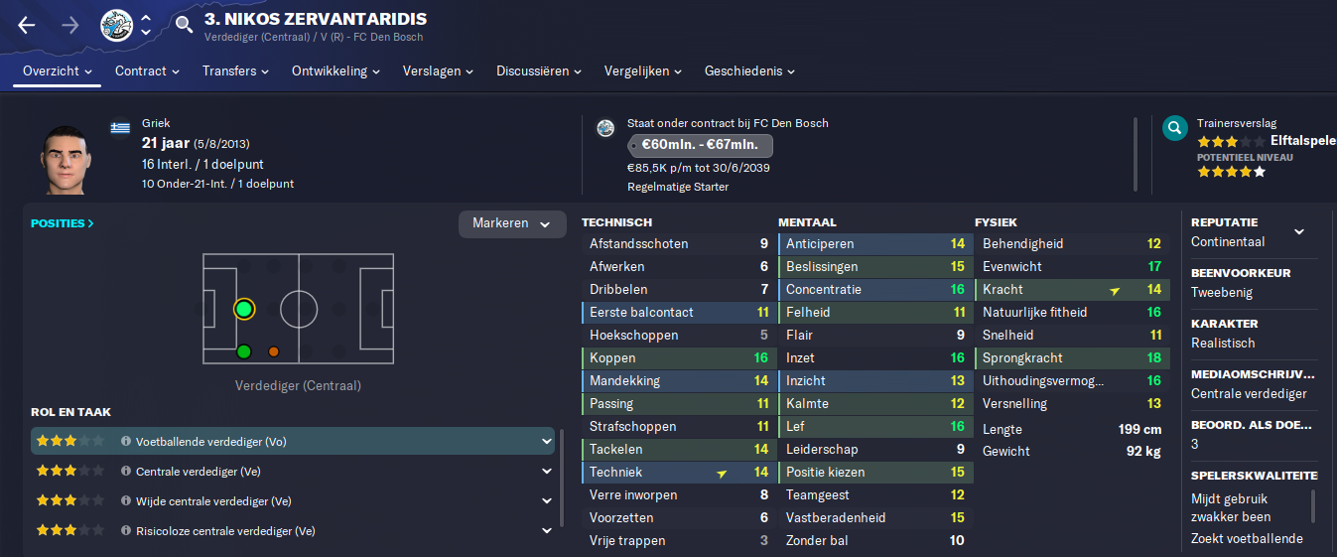The width and height of the screenshot is (1337, 557).
Task: Open the Ontwikkeling menu tab
Action: pos(336,71)
